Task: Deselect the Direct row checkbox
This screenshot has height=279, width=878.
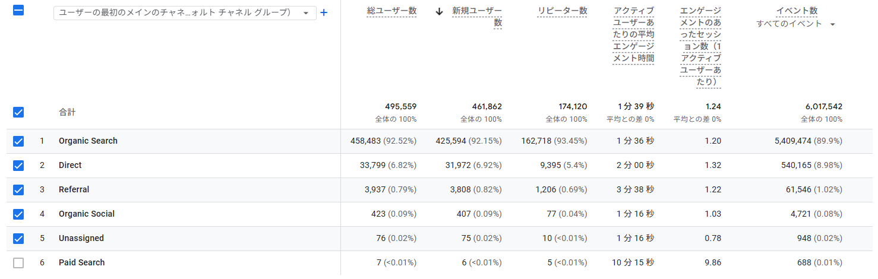Action: (x=18, y=166)
